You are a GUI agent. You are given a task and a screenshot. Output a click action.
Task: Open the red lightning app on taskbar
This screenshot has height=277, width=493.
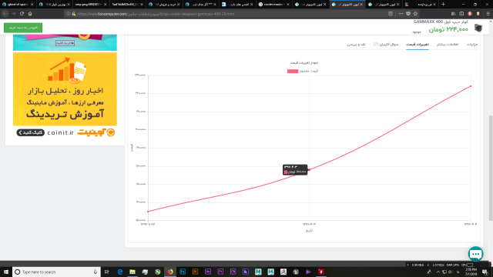[x=321, y=272]
